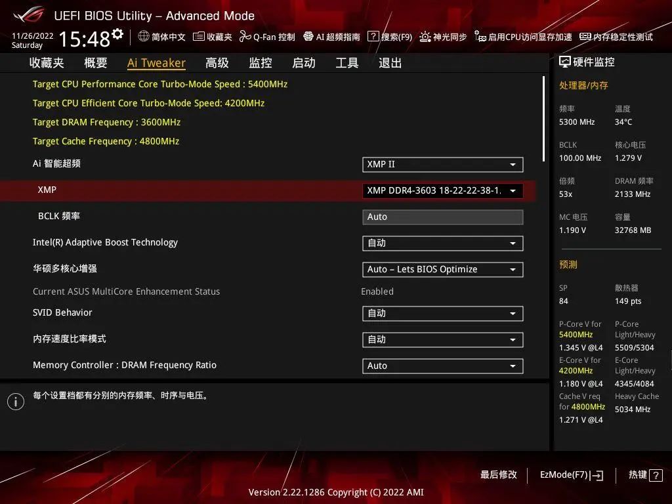Click 最后修改 button
The width and height of the screenshot is (672, 504).
499,475
